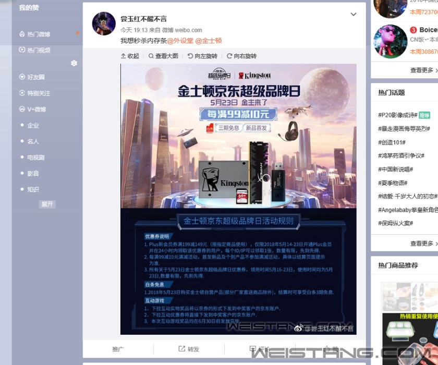This screenshot has width=438, height=365.
Task: Click the 推广 button
Action: (118, 349)
